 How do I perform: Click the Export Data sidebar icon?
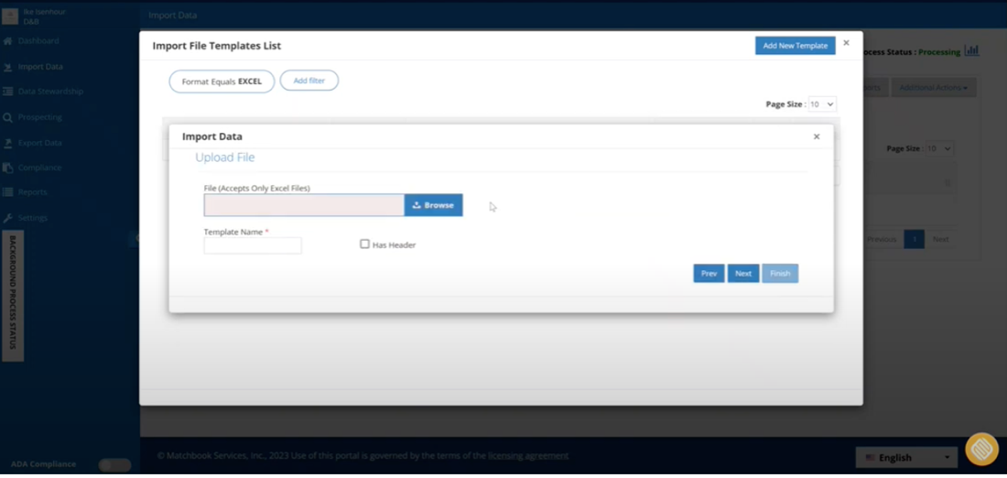(7, 143)
